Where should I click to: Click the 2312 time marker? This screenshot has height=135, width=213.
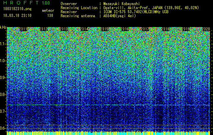point(43,29)
